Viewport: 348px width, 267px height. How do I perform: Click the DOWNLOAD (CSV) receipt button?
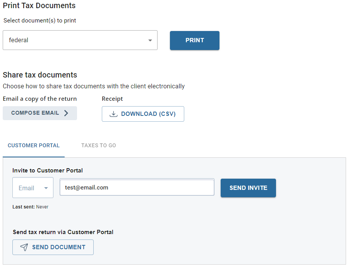click(143, 114)
